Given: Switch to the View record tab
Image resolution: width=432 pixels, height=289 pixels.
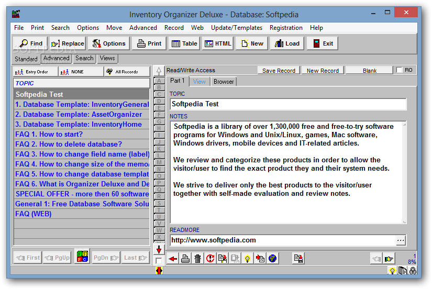Looking at the screenshot, I should [x=199, y=82].
